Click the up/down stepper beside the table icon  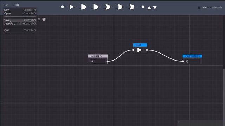click(39, 19)
